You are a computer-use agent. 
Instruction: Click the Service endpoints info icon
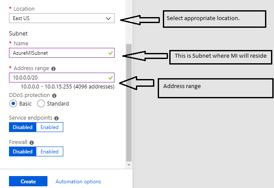point(56,118)
